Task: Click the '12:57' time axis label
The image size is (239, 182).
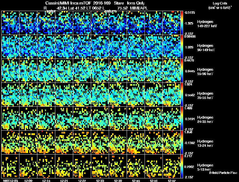Action: click(x=171, y=181)
